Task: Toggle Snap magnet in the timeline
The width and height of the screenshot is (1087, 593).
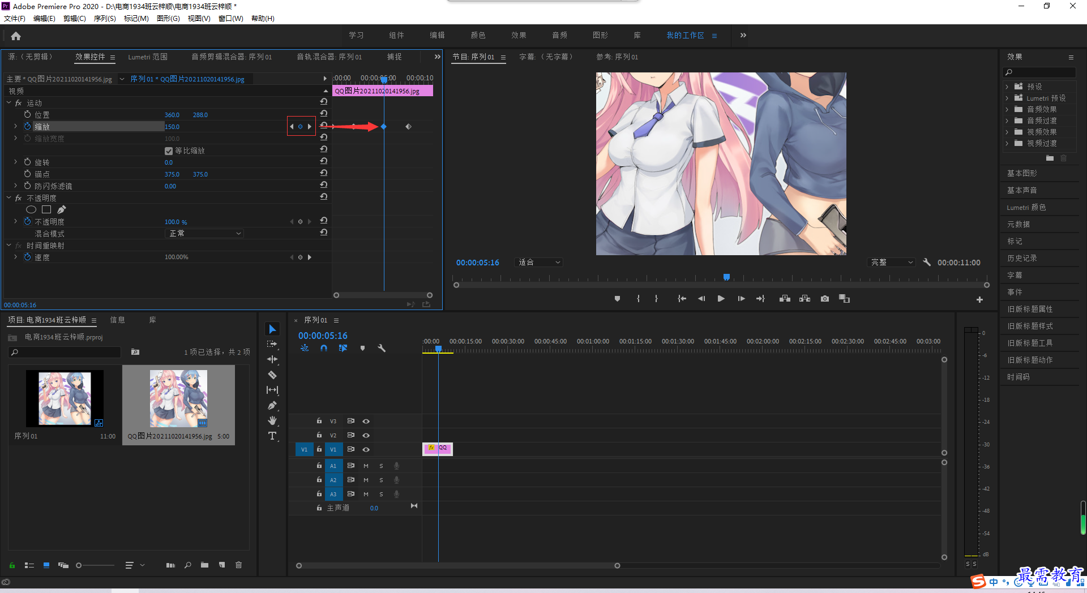Action: pos(324,348)
